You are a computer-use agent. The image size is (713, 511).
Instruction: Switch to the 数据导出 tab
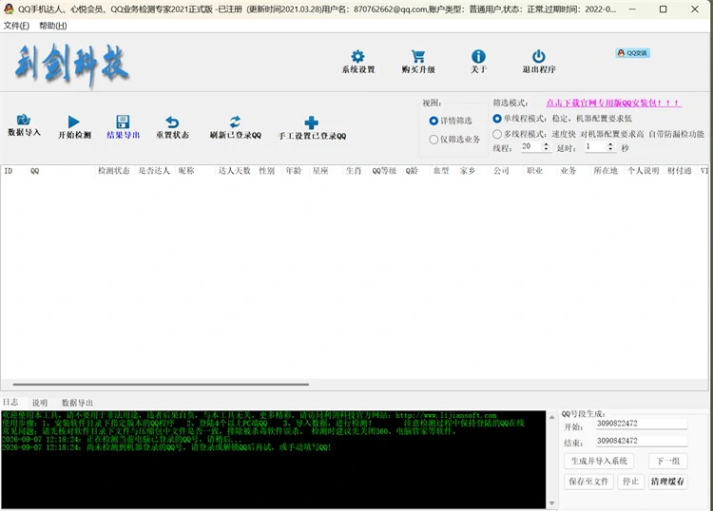(77, 403)
